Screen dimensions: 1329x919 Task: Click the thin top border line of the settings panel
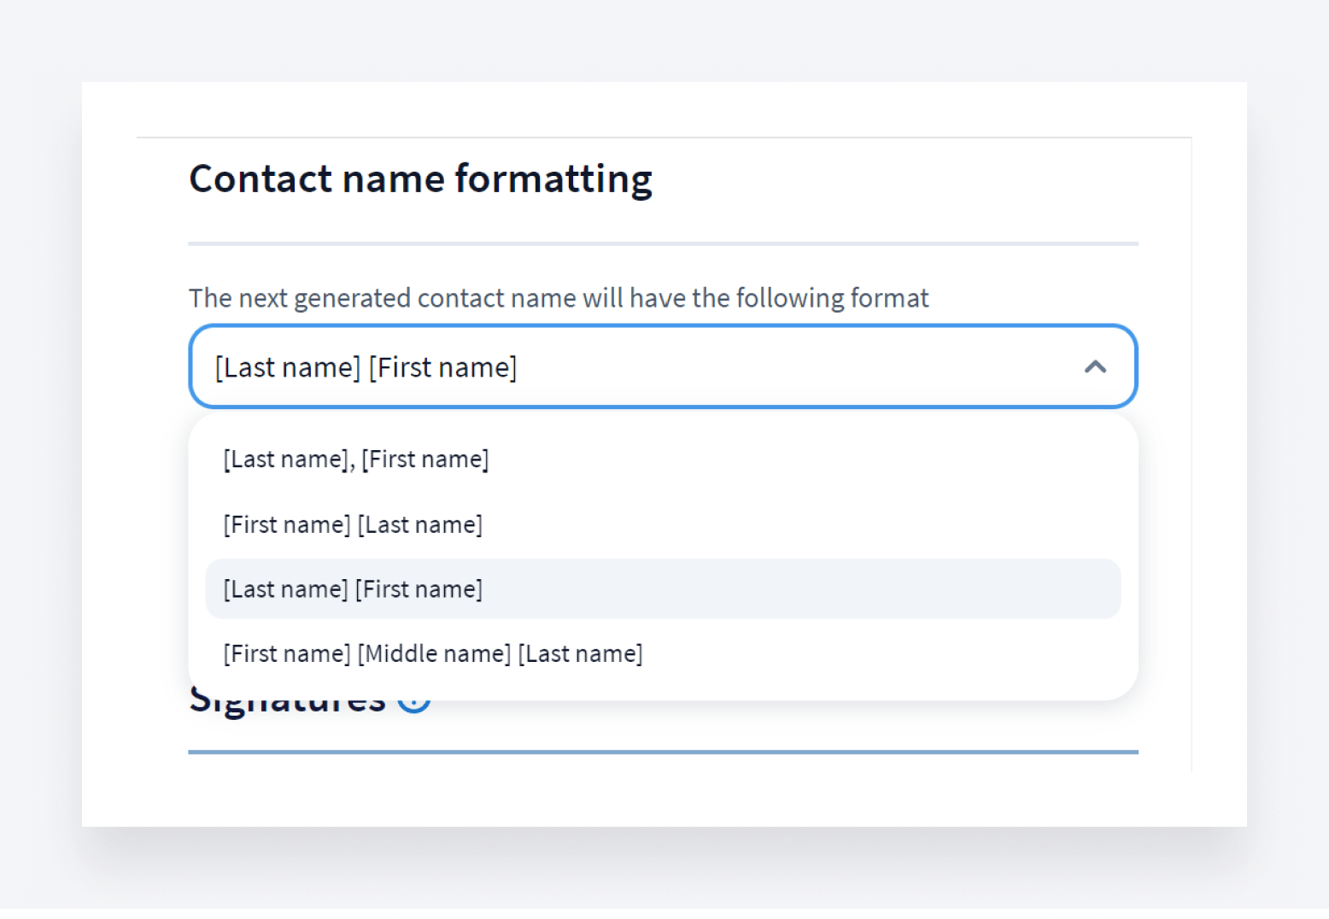(x=663, y=138)
